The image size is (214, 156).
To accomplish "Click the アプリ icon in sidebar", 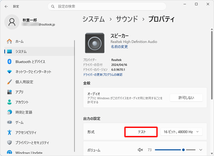I will pos(9,92).
